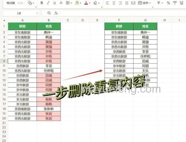The image size is (186, 142).
Task: Click the borders icon
Action: 68,3
